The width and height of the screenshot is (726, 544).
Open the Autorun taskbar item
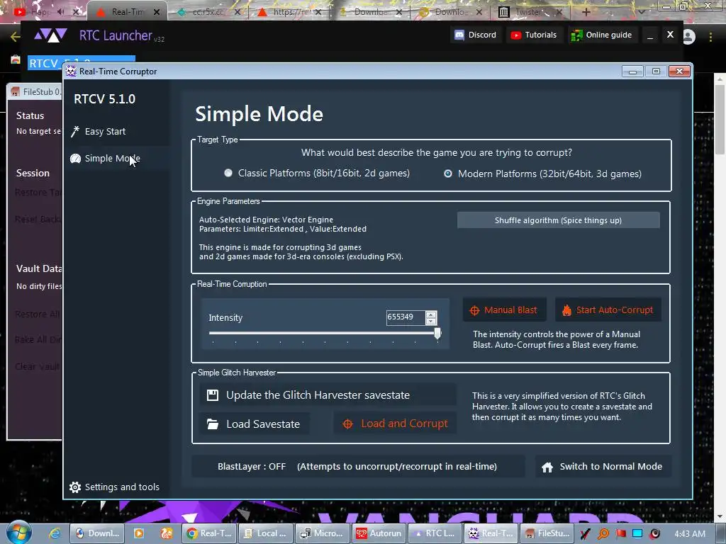[x=379, y=533]
